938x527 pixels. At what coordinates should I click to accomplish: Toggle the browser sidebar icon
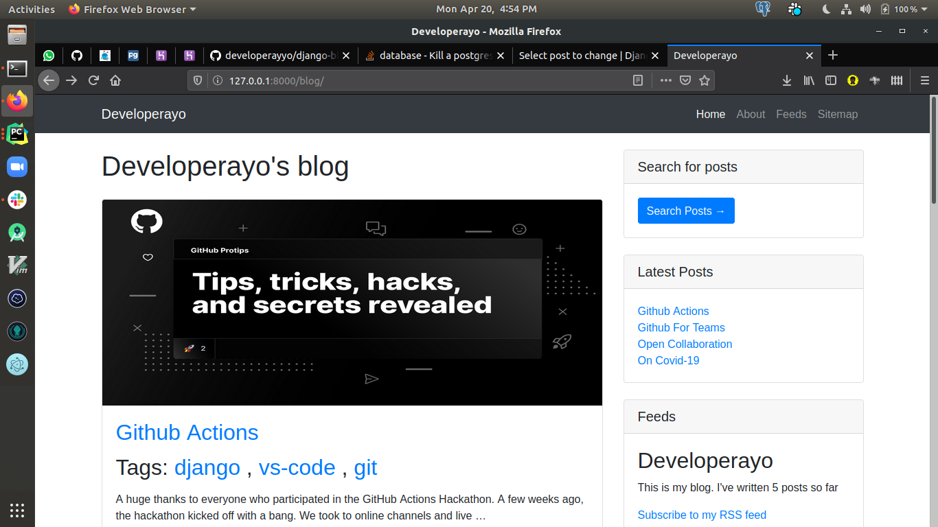click(830, 80)
